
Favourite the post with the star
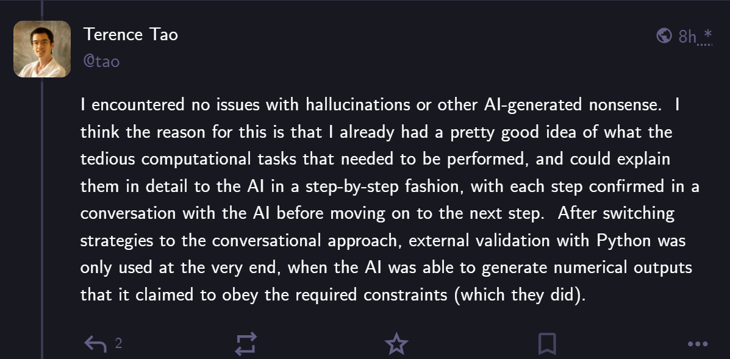click(396, 344)
